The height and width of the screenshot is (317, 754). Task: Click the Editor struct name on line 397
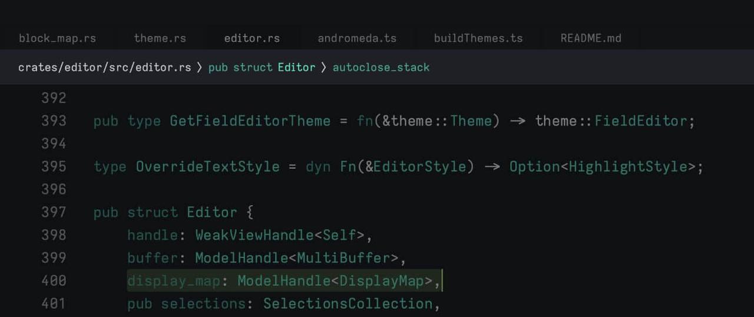point(211,212)
